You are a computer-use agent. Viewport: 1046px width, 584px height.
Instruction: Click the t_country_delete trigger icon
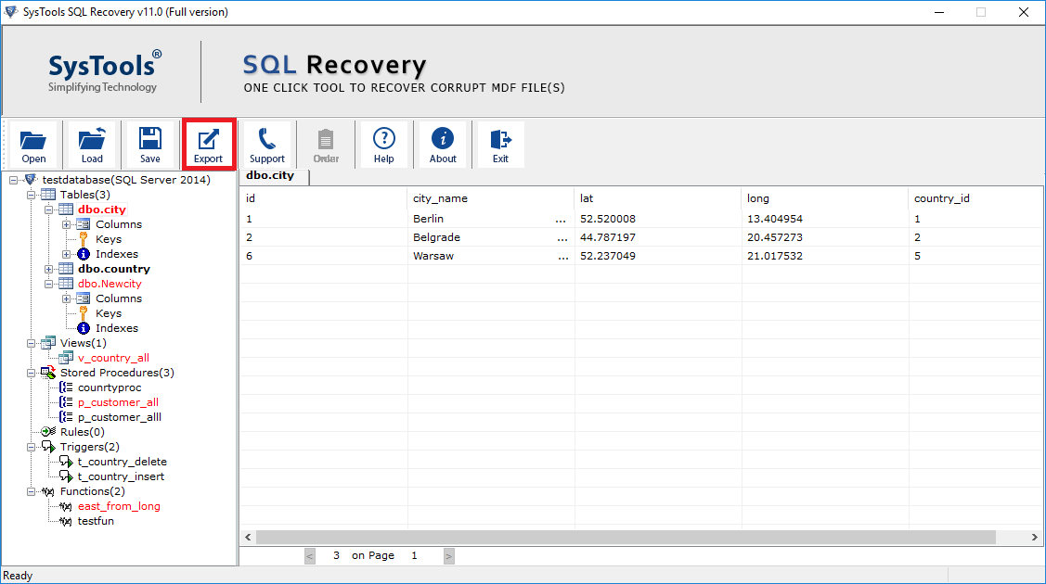pos(66,462)
